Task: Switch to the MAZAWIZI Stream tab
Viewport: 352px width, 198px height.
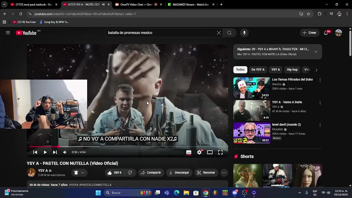Action: (x=191, y=4)
